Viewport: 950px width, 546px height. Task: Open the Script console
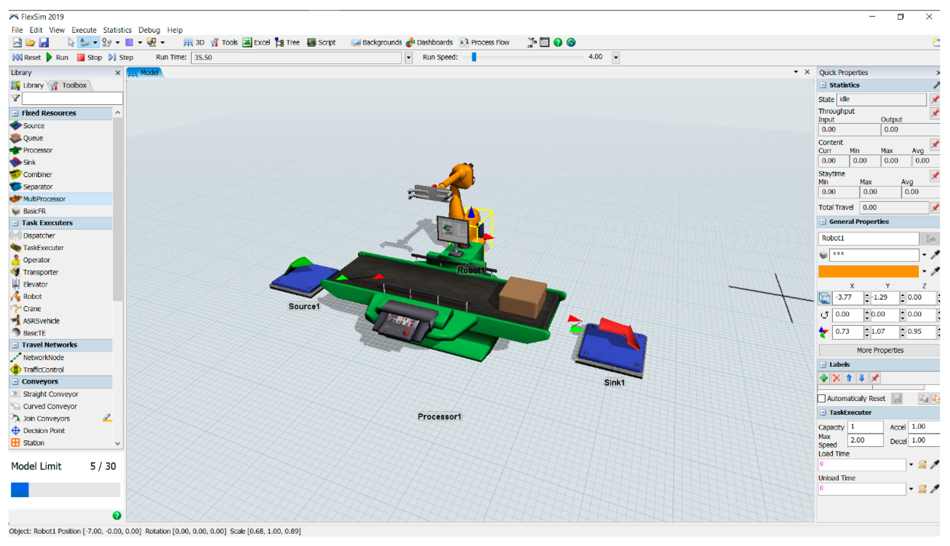coord(321,42)
